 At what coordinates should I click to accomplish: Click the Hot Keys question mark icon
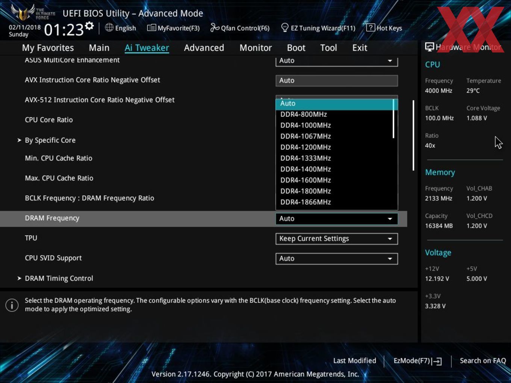pos(370,27)
